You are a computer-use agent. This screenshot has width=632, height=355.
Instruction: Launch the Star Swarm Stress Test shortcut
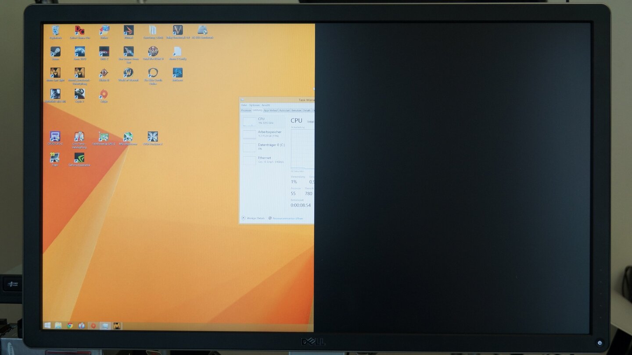click(129, 54)
